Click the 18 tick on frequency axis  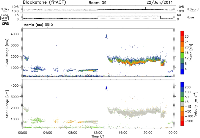coord(16,15)
